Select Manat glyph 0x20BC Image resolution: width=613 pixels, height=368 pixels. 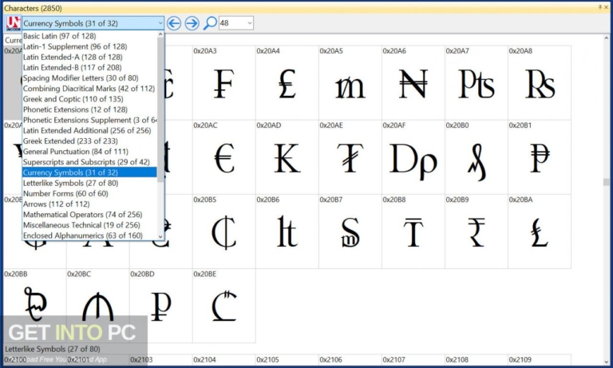click(97, 306)
